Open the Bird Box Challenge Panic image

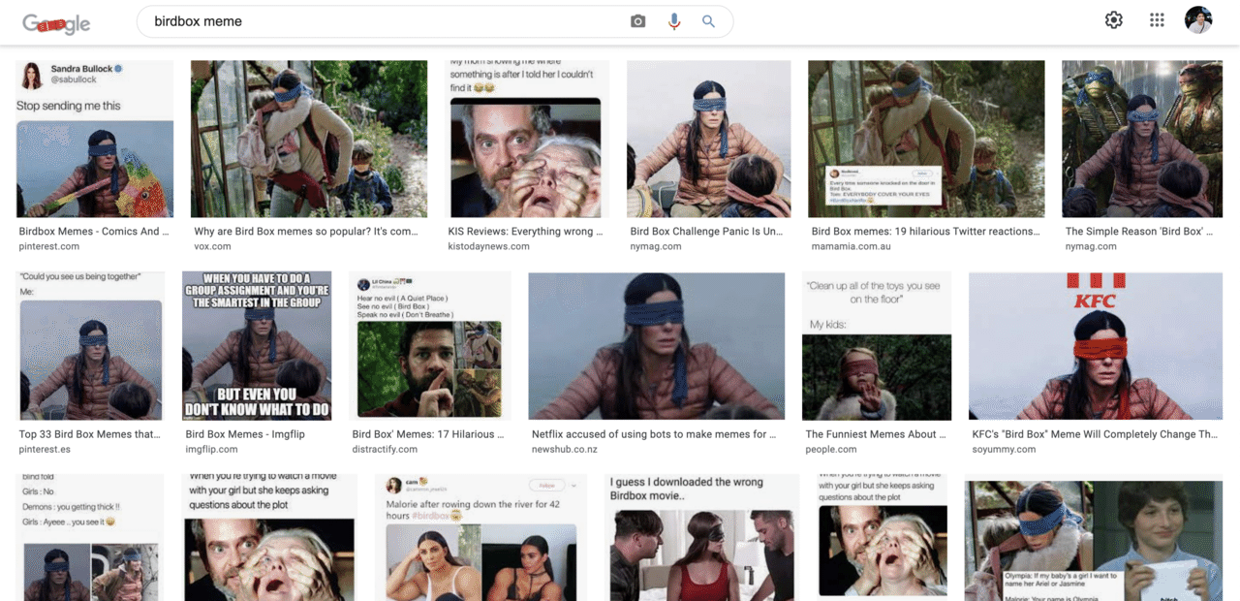click(x=709, y=139)
